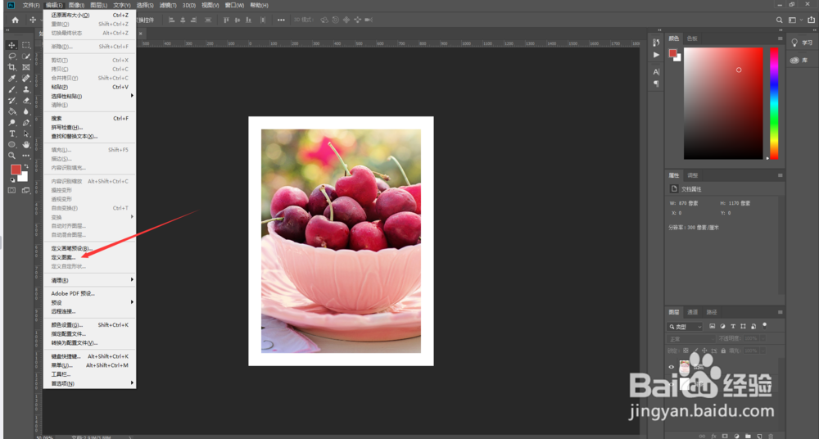Viewport: 819px width, 439px height.
Task: Go to Home screen icon
Action: pos(15,20)
